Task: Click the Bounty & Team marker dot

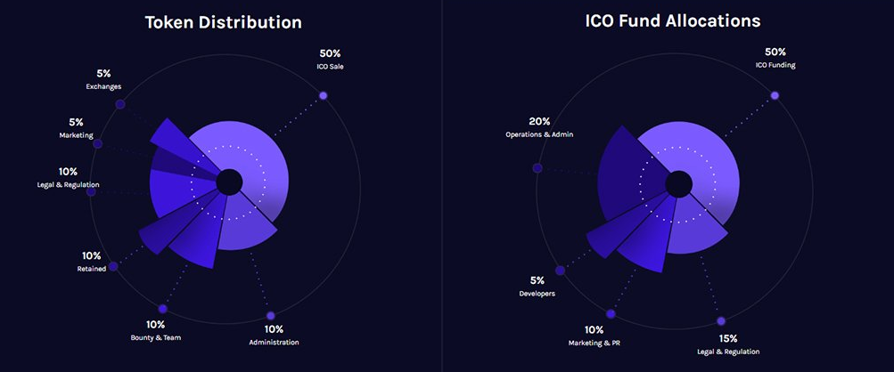Action: tap(162, 310)
